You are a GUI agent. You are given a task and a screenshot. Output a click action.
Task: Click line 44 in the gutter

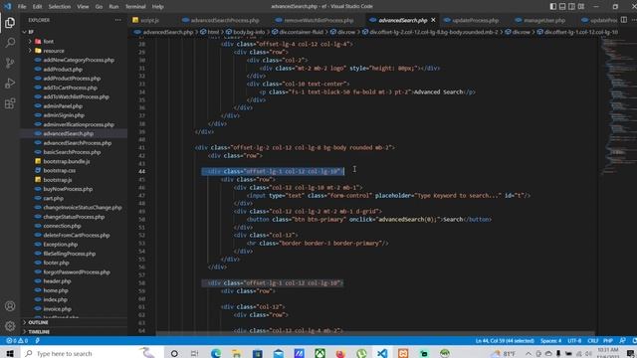coord(141,172)
